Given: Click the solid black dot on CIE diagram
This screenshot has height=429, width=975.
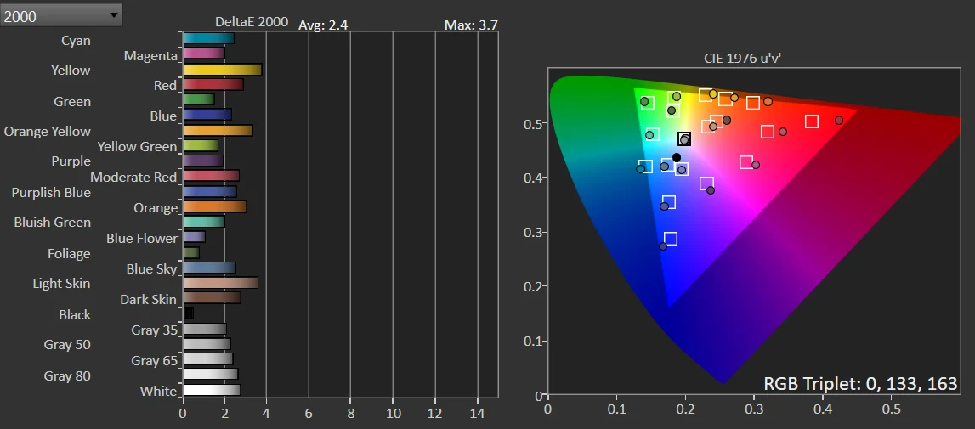Looking at the screenshot, I should 677,157.
